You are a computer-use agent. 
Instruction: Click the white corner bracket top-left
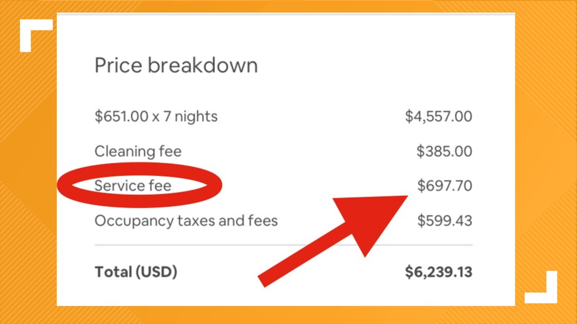pyautogui.click(x=36, y=35)
